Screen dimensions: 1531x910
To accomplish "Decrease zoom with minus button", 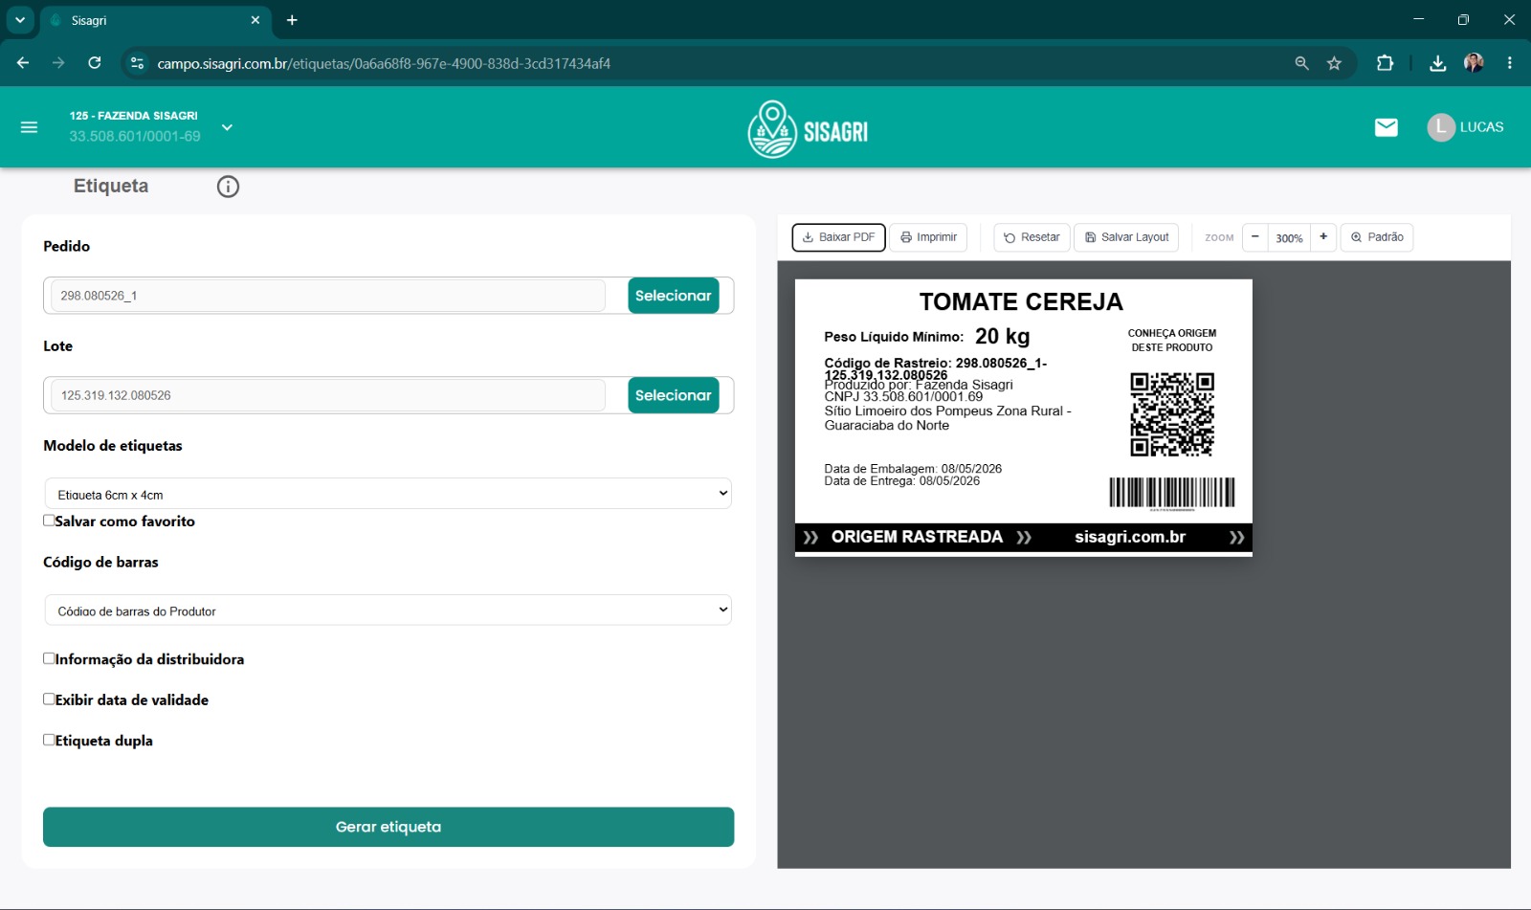I will (x=1254, y=237).
